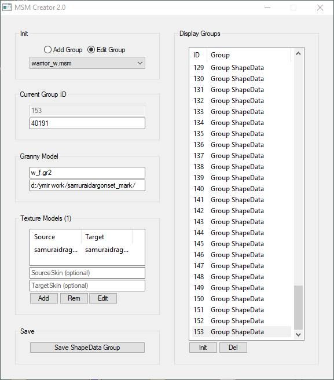Click the ID column header

coord(199,55)
